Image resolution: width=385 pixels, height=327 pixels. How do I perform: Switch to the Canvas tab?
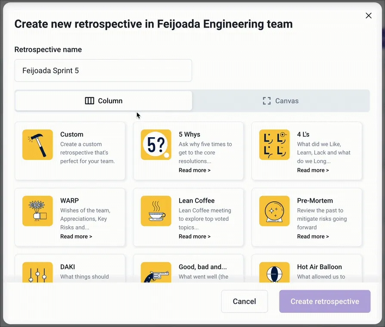click(x=281, y=101)
